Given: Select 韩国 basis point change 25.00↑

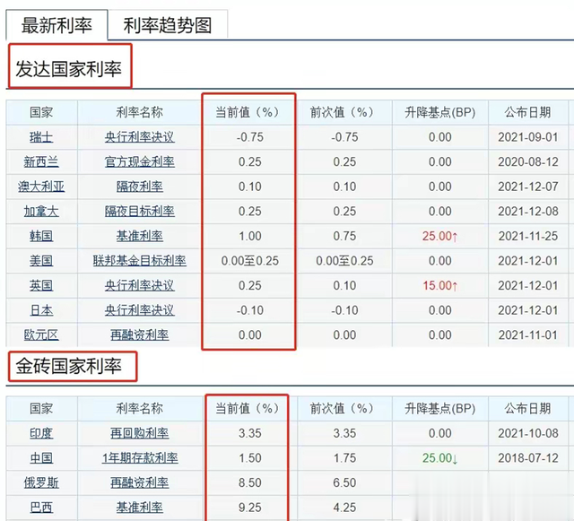Looking at the screenshot, I should point(440,236).
